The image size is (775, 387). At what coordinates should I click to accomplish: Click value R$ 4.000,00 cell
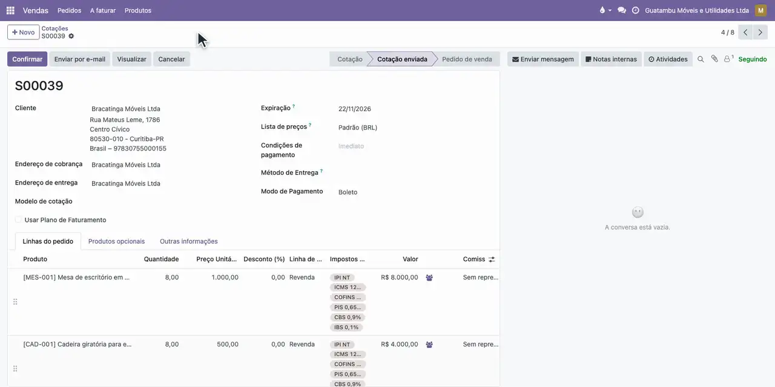click(399, 345)
